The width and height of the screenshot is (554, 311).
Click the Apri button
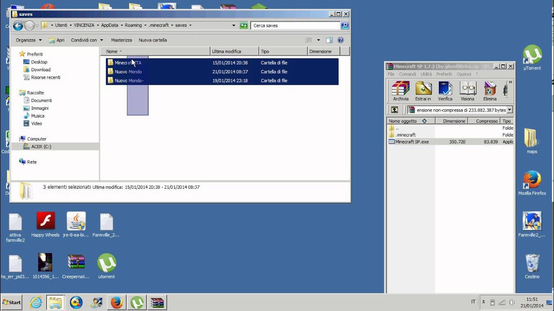[57, 40]
